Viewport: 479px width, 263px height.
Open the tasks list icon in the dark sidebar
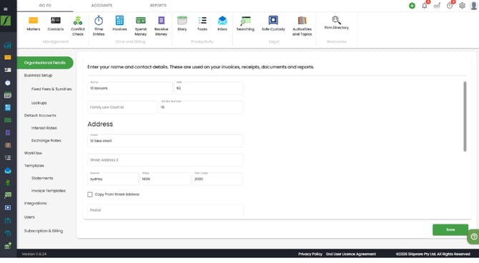(x=8, y=158)
